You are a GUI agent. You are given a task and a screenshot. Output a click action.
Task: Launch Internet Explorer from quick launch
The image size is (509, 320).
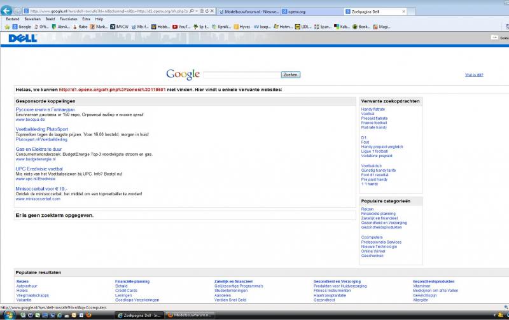(59, 315)
